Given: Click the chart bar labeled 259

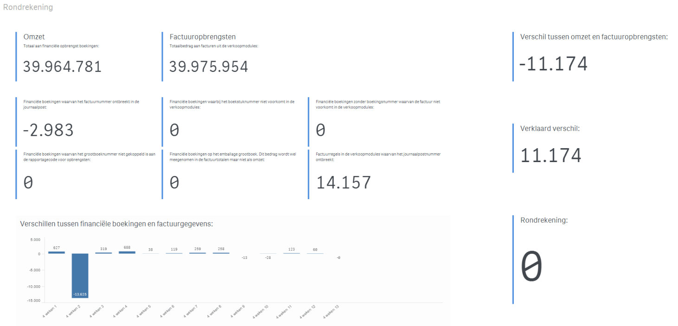Looking at the screenshot, I should [x=198, y=253].
